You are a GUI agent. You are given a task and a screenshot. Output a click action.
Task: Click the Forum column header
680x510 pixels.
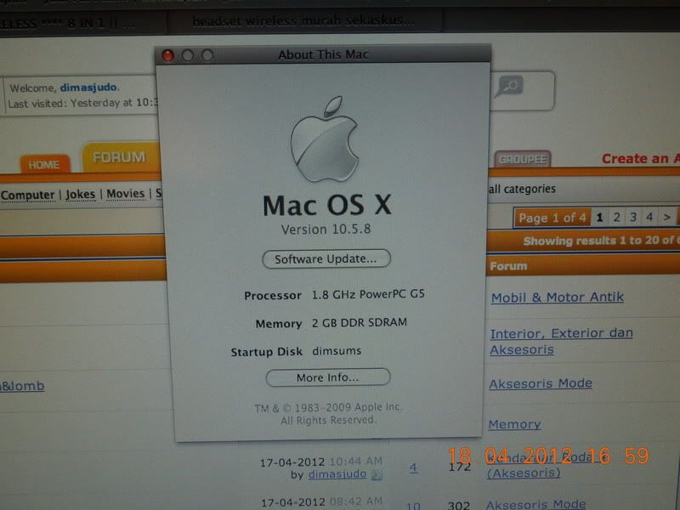(508, 266)
